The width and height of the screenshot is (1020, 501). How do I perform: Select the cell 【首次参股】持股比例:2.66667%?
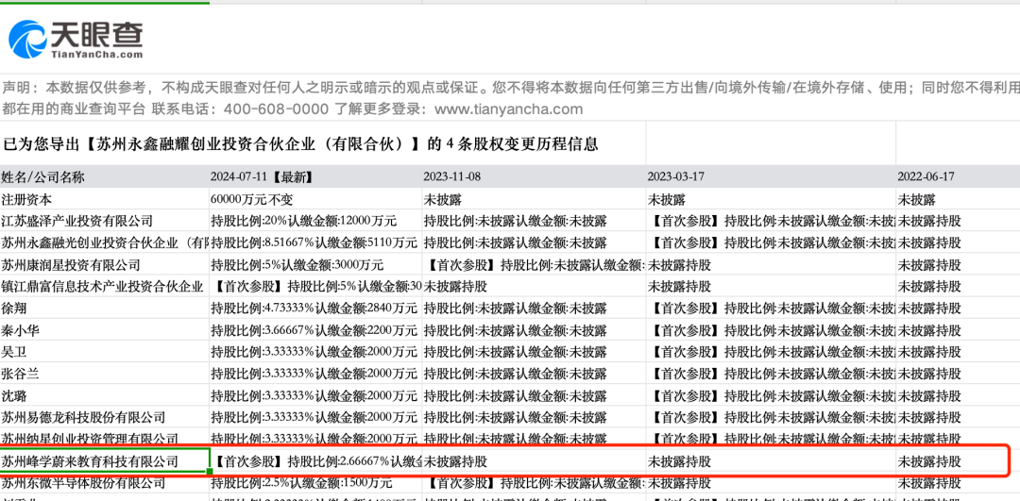point(315,461)
